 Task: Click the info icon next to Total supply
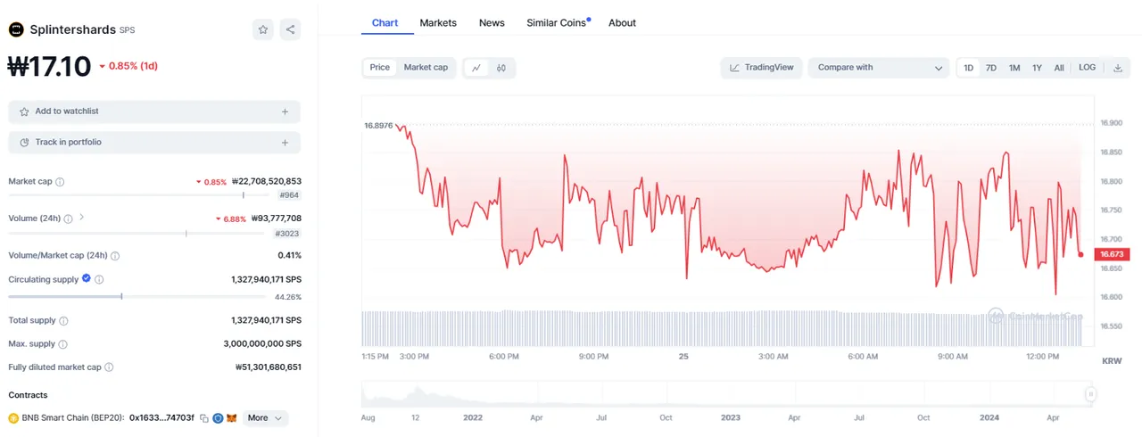click(x=63, y=321)
